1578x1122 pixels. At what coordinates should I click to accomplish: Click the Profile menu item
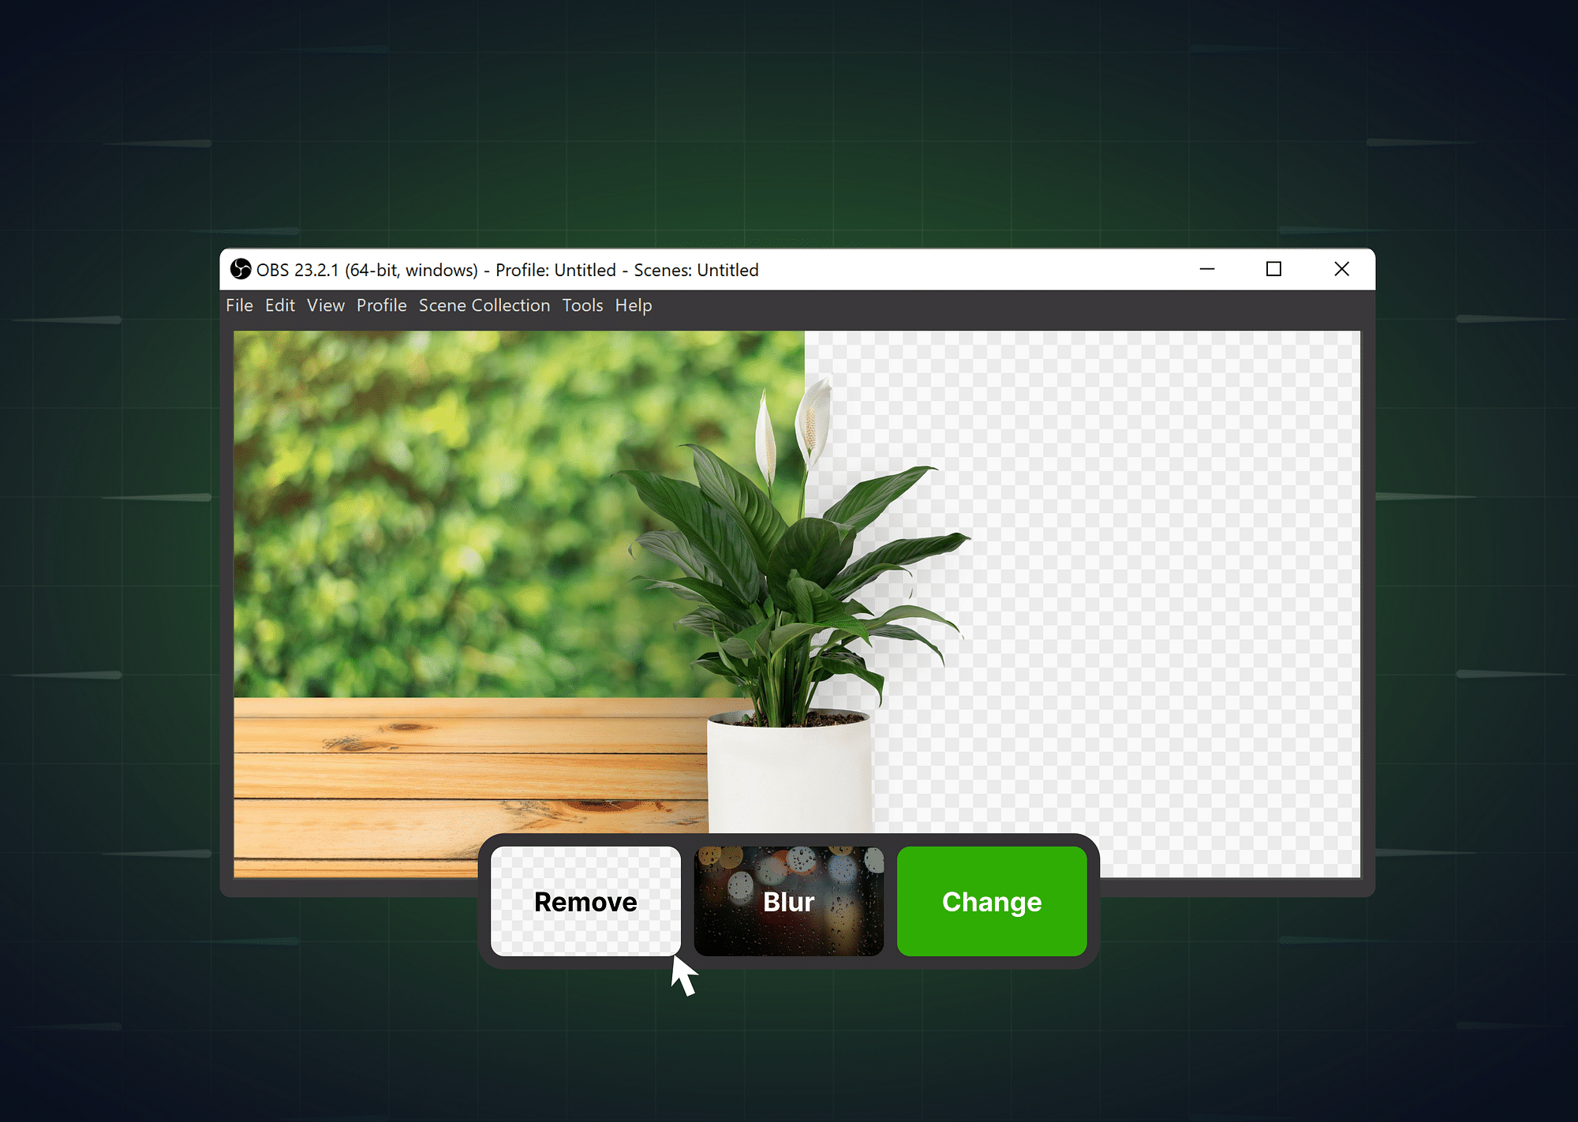[x=380, y=305]
